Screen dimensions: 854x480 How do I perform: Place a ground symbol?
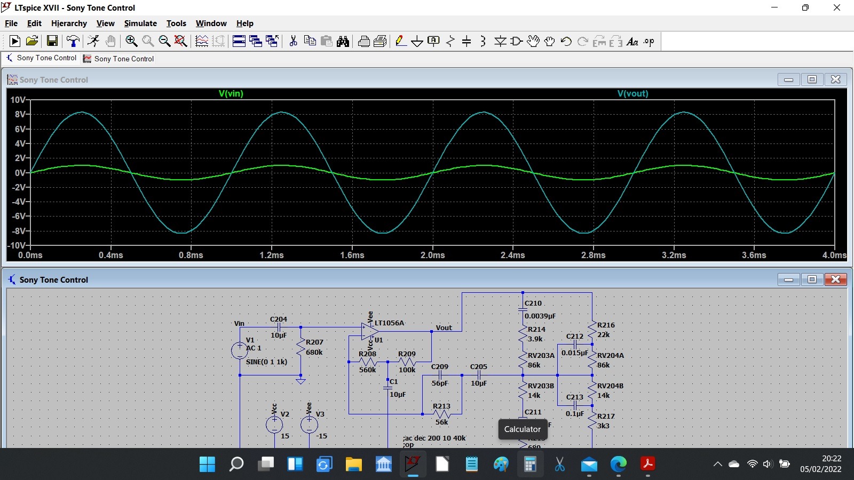(x=417, y=41)
